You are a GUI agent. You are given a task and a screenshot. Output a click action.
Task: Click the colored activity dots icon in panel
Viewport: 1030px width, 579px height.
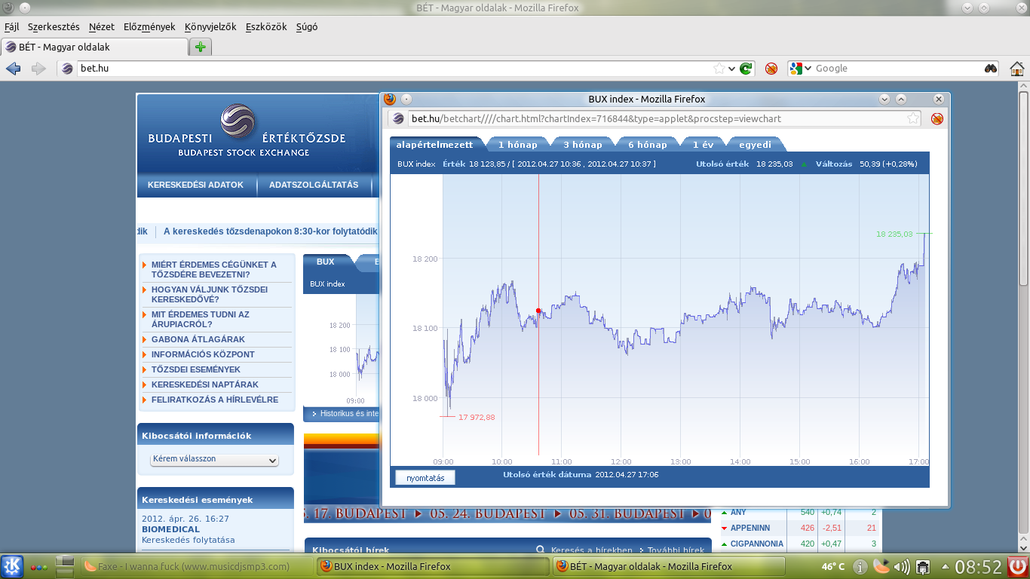[x=39, y=566]
